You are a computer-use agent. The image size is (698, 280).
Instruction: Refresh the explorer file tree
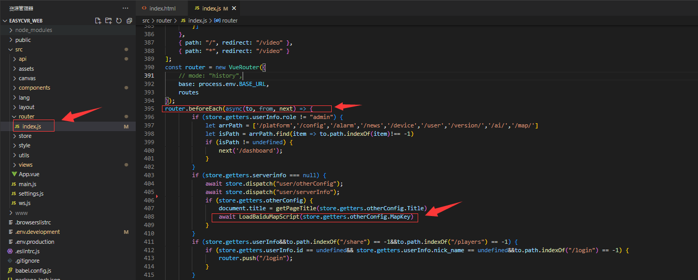point(119,20)
